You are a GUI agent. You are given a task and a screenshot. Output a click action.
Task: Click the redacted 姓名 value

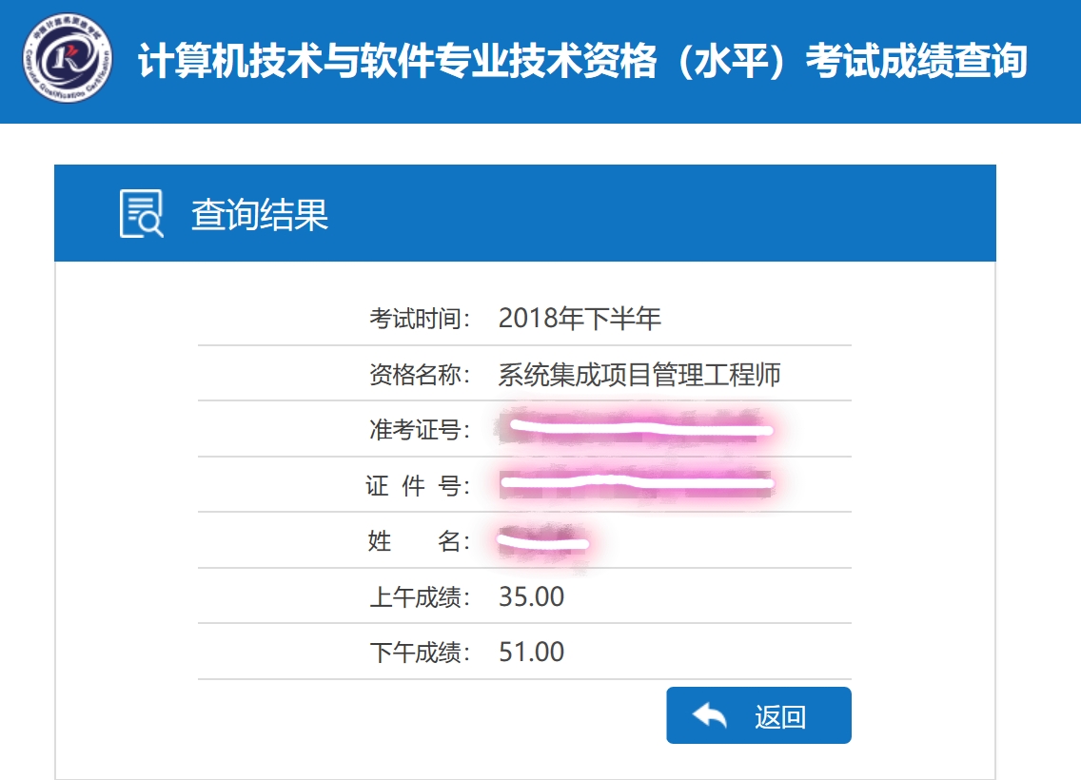[543, 541]
